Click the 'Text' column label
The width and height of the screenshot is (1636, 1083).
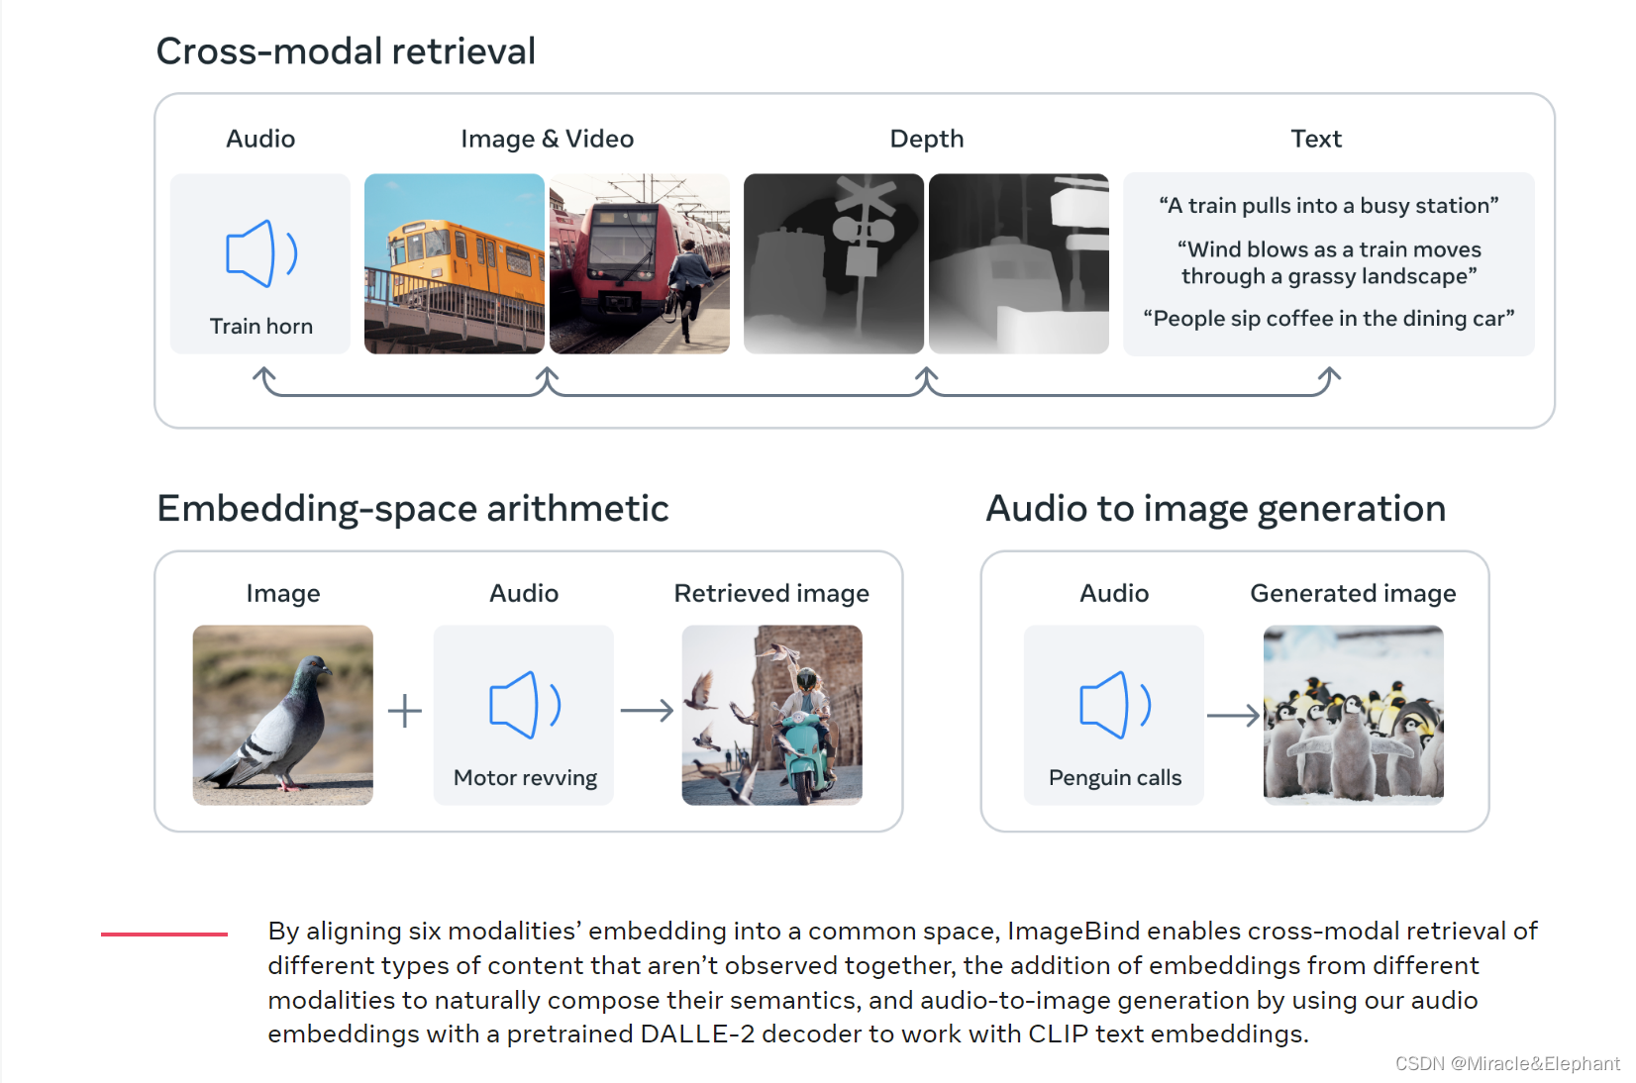point(1316,139)
